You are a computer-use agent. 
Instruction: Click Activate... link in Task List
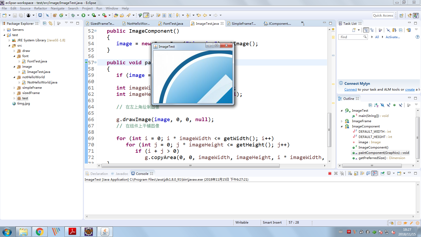[393, 37]
